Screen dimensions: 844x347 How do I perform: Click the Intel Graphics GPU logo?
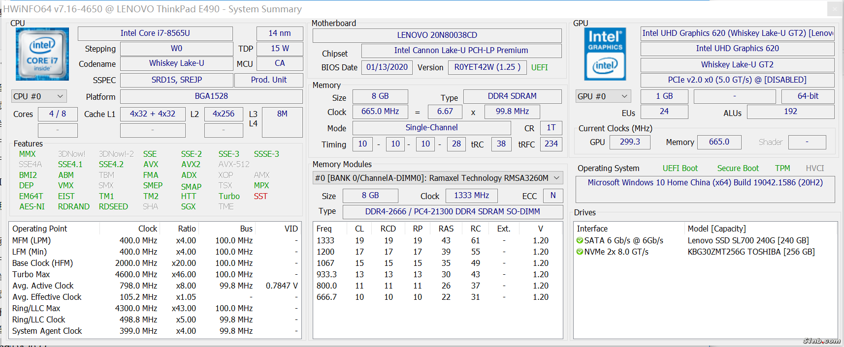605,54
